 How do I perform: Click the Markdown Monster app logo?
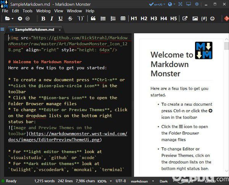[x=4, y=4]
